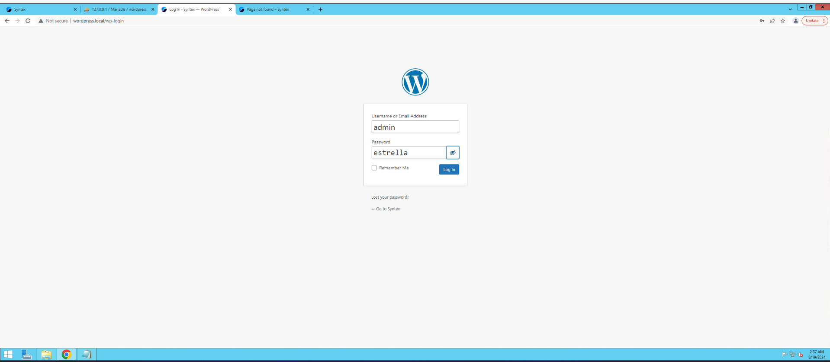Open File Explorer from the taskbar
The width and height of the screenshot is (830, 362).
click(46, 355)
